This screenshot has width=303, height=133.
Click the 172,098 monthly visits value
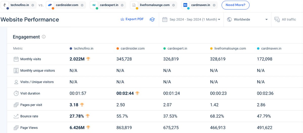point(265,59)
